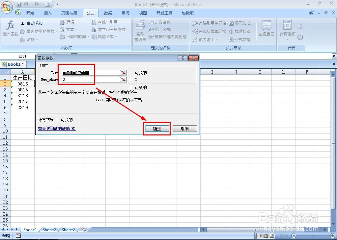Click Create from Selection (根据所选内容创建)
Image resolution: width=337 pixels, height=240 pixels.
pos(167,37)
